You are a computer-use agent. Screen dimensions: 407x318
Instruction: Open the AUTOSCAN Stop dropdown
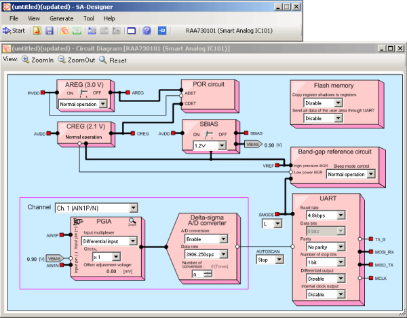tap(270, 260)
